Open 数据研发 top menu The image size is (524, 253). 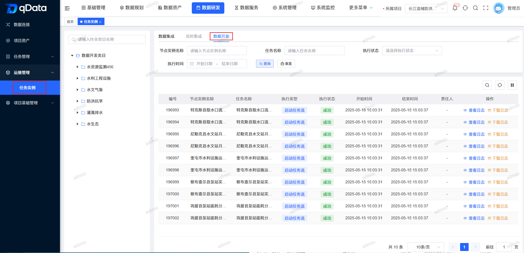pyautogui.click(x=208, y=8)
